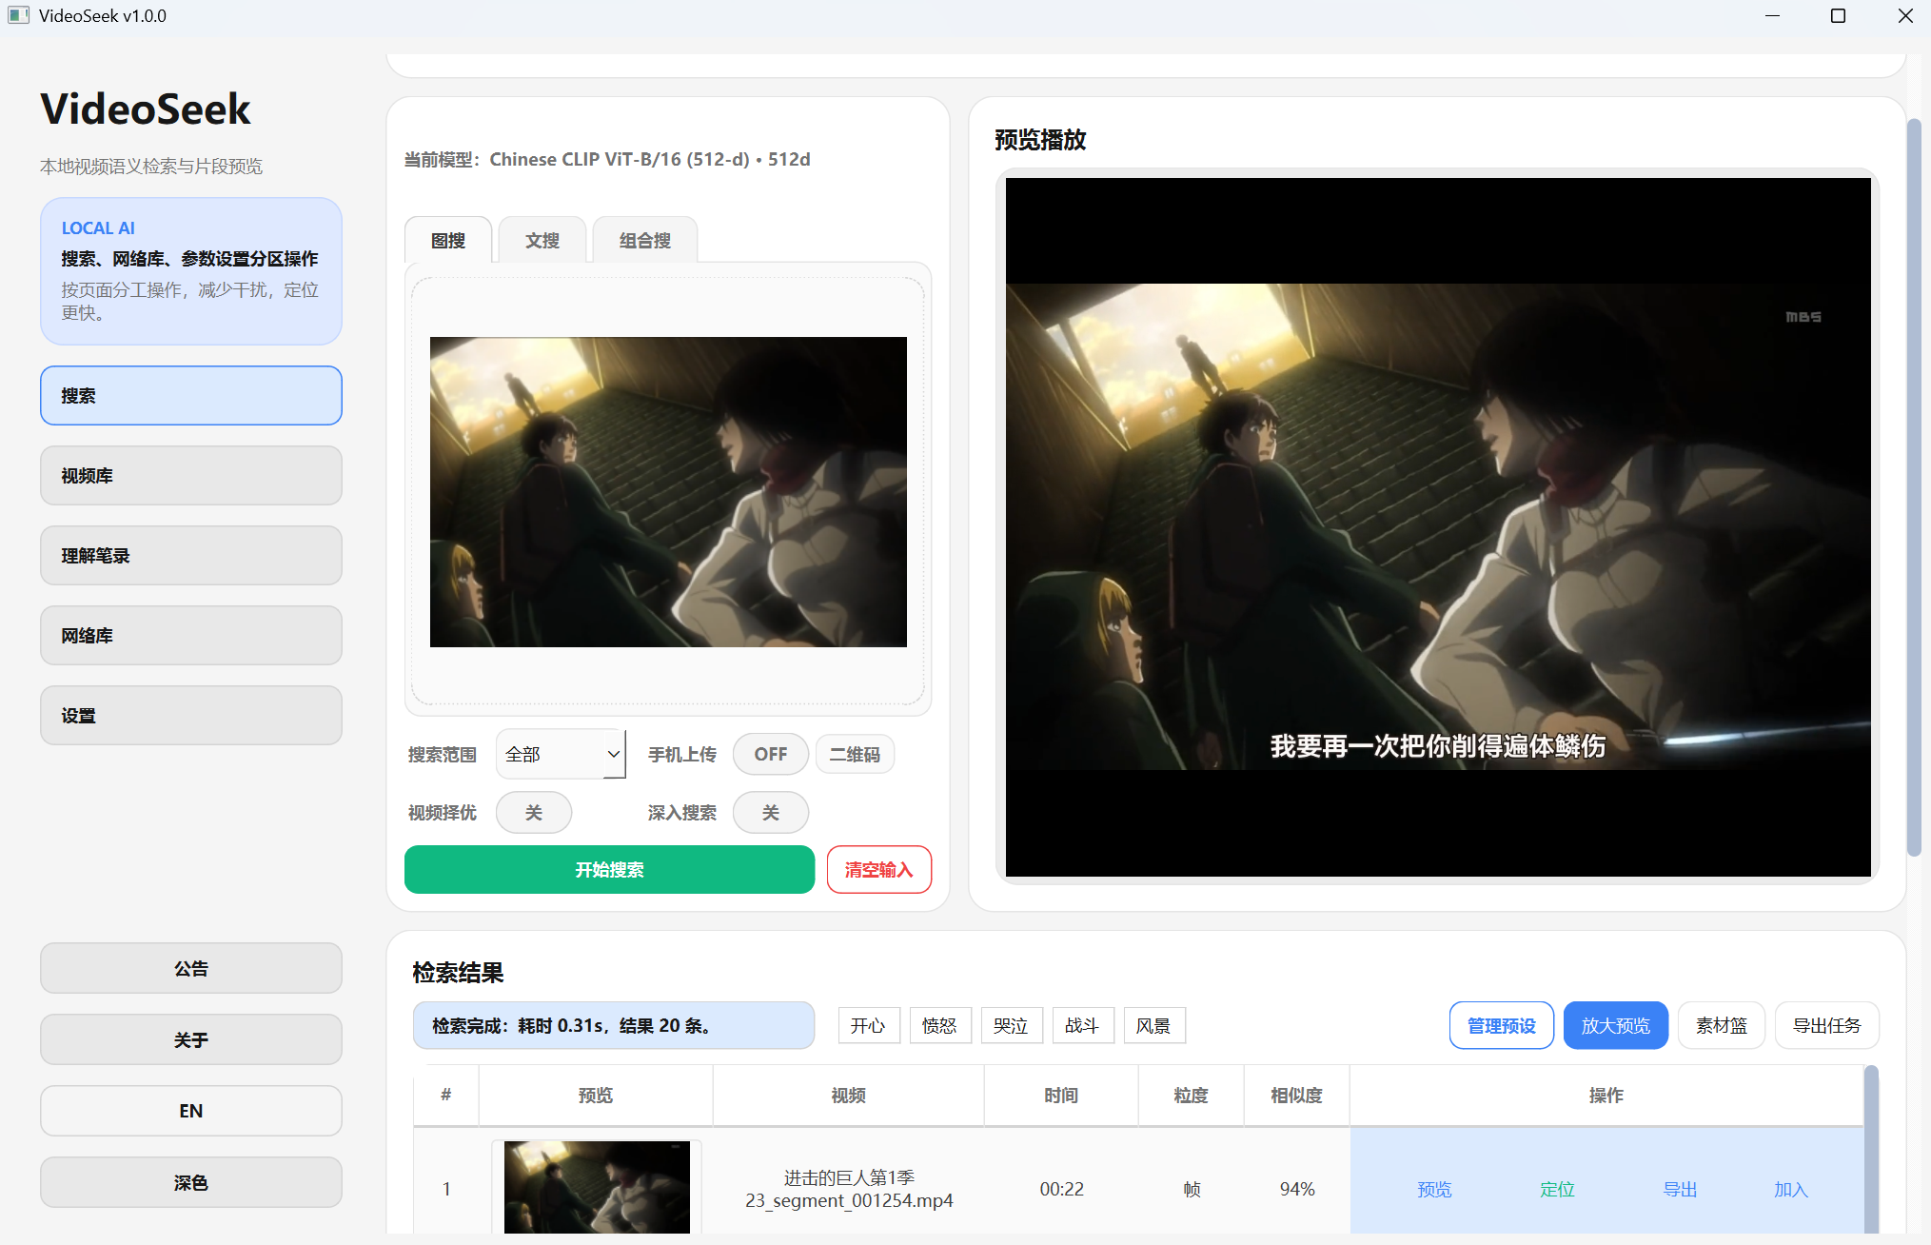Click the 00:22 time cell

[x=1061, y=1189]
